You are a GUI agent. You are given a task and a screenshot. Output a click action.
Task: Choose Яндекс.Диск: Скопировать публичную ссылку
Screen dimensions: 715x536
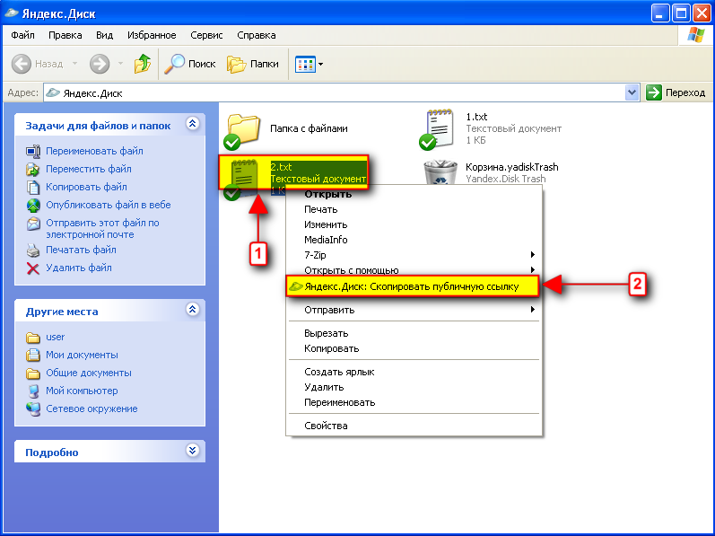tap(413, 287)
